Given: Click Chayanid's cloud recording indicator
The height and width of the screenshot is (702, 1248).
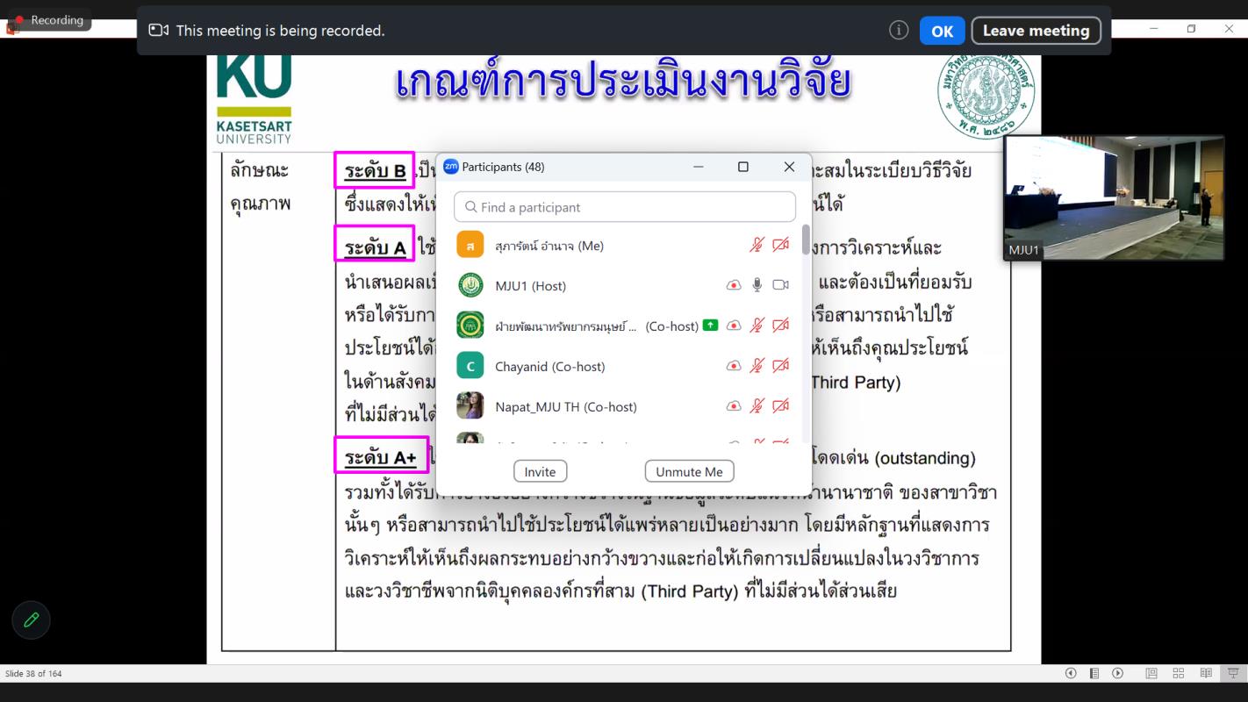Looking at the screenshot, I should point(733,366).
